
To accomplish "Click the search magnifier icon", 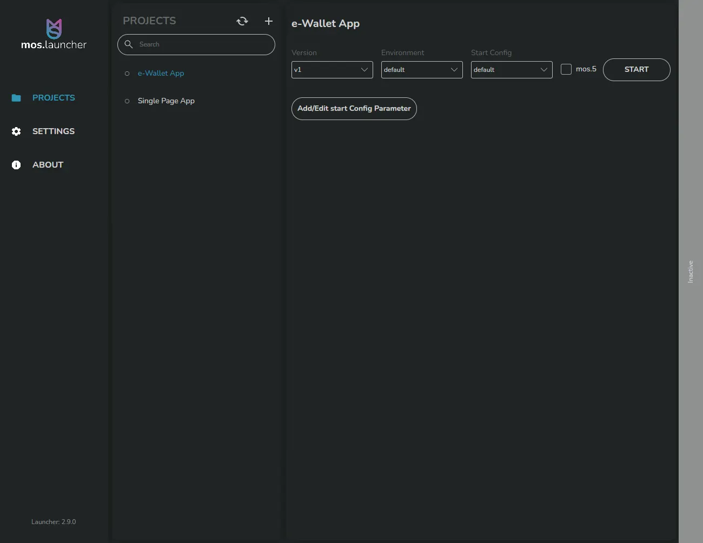I will pyautogui.click(x=129, y=44).
